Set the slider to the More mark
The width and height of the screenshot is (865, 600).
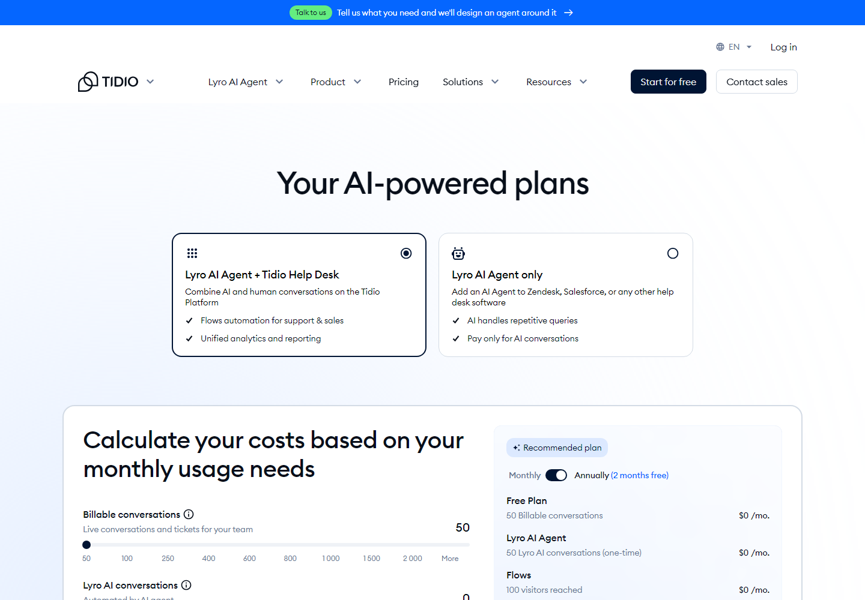[450, 558]
